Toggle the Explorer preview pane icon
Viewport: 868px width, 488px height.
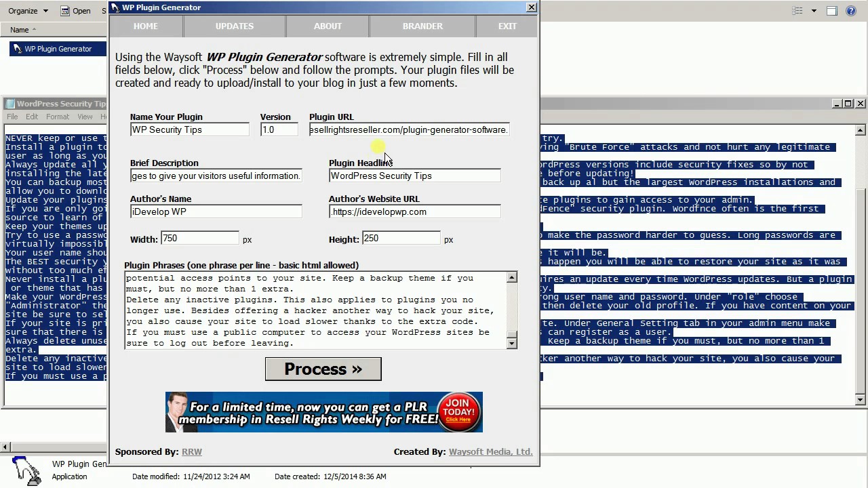point(832,11)
